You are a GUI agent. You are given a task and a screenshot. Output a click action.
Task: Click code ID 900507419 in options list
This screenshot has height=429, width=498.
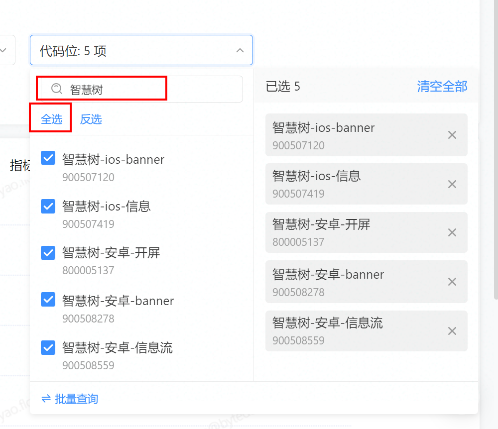coord(88,224)
